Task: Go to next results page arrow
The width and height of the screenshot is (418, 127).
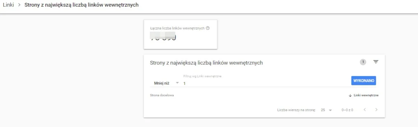Action: 376,110
